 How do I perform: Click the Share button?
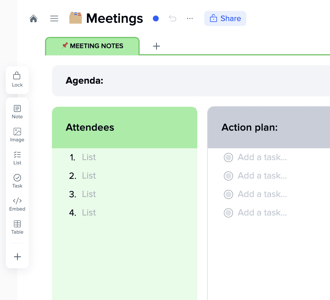(225, 18)
